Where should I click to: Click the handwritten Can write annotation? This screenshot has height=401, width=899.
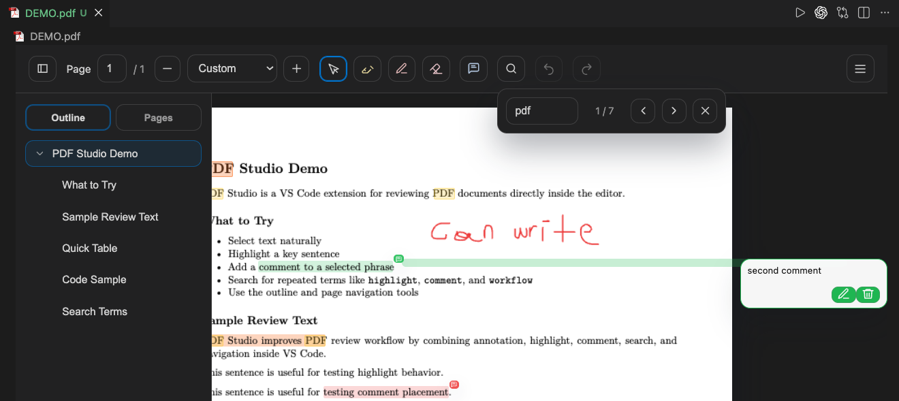pos(514,231)
